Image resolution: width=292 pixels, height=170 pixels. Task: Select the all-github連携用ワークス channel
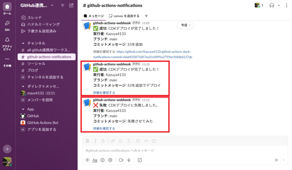coord(47,50)
